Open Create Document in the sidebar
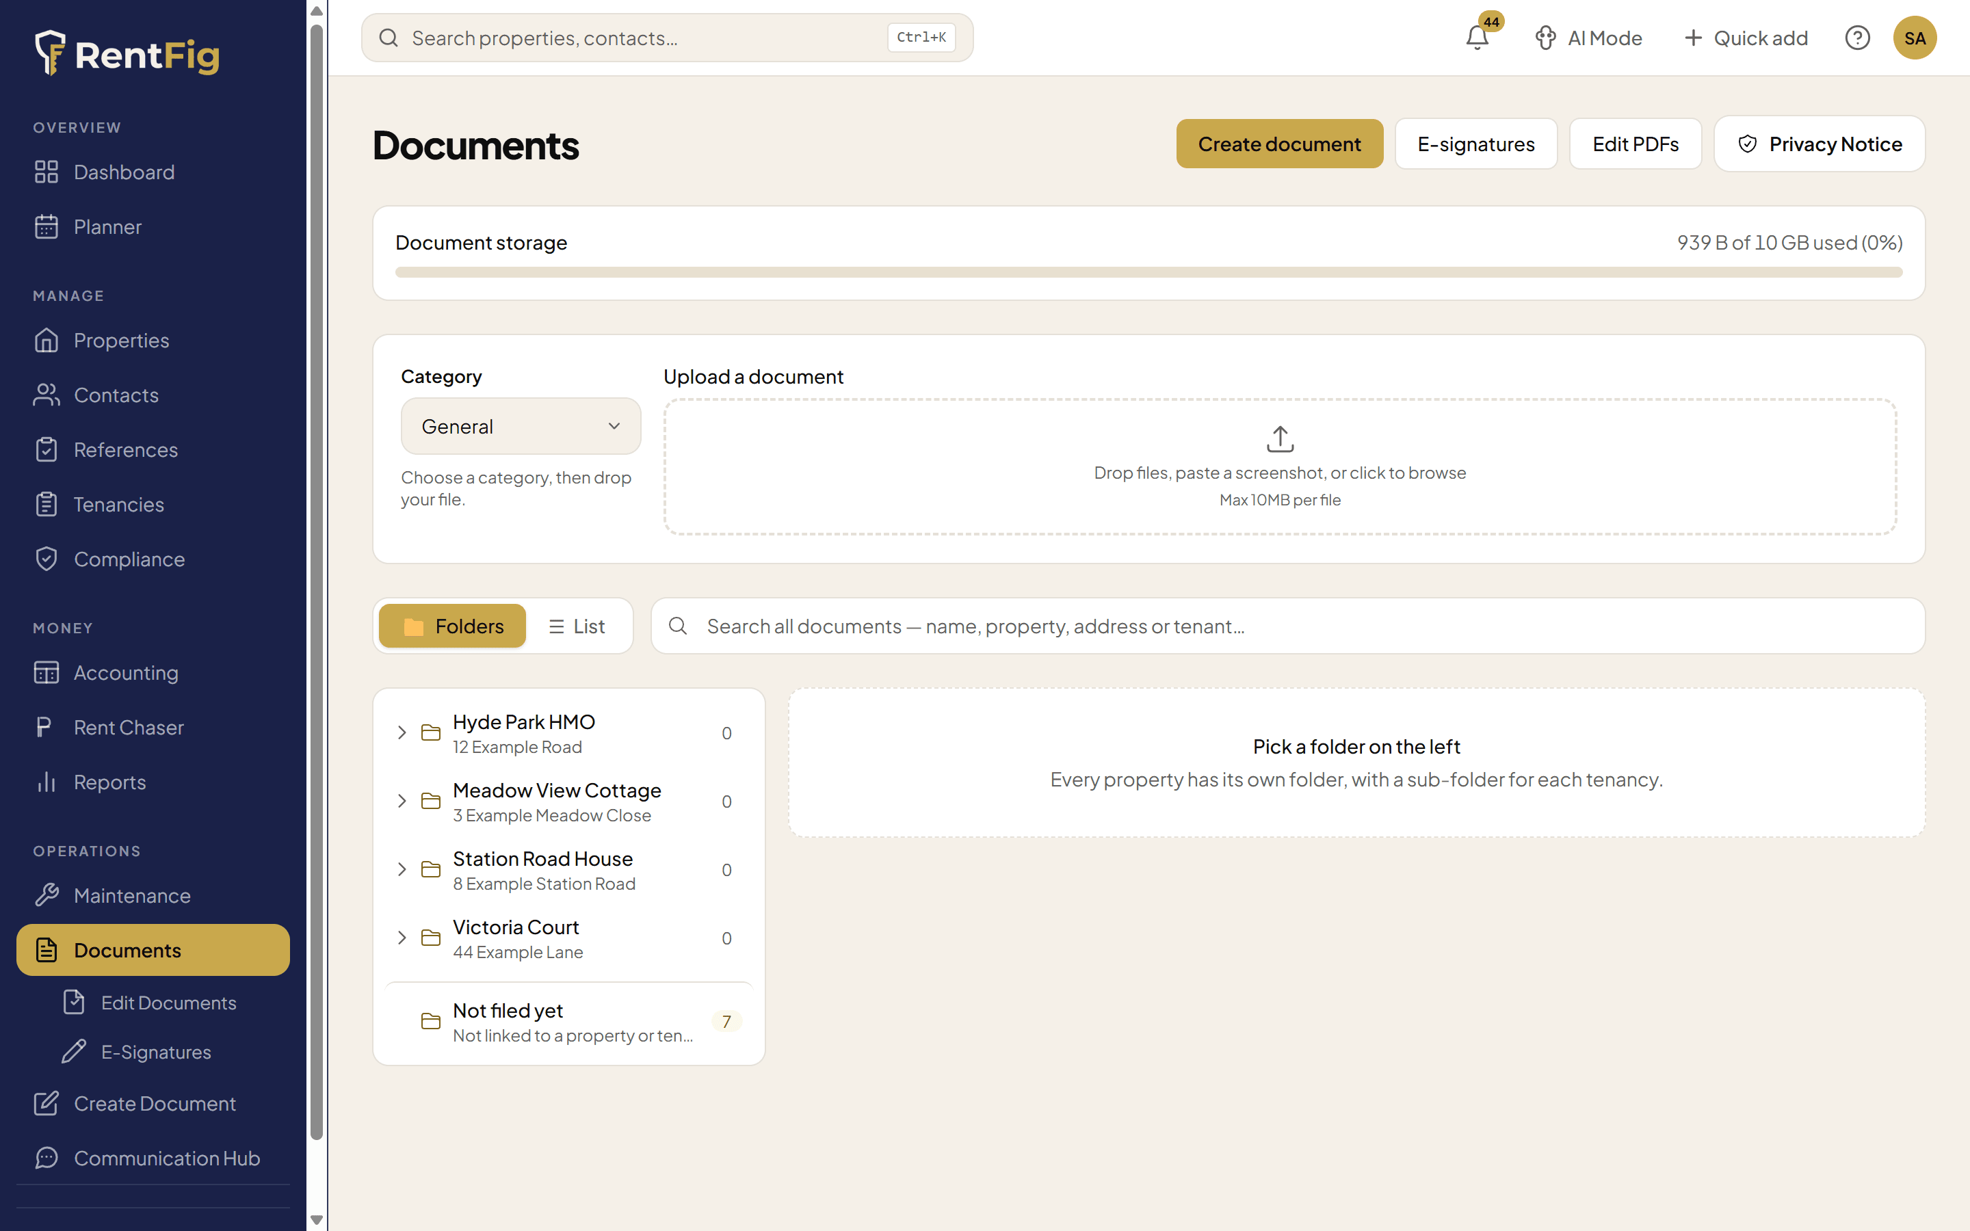This screenshot has width=1970, height=1231. (153, 1103)
